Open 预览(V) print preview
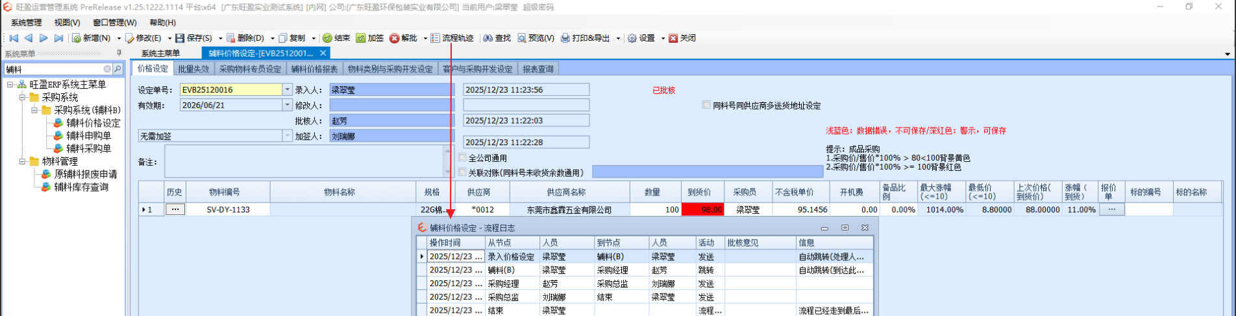 tap(536, 38)
